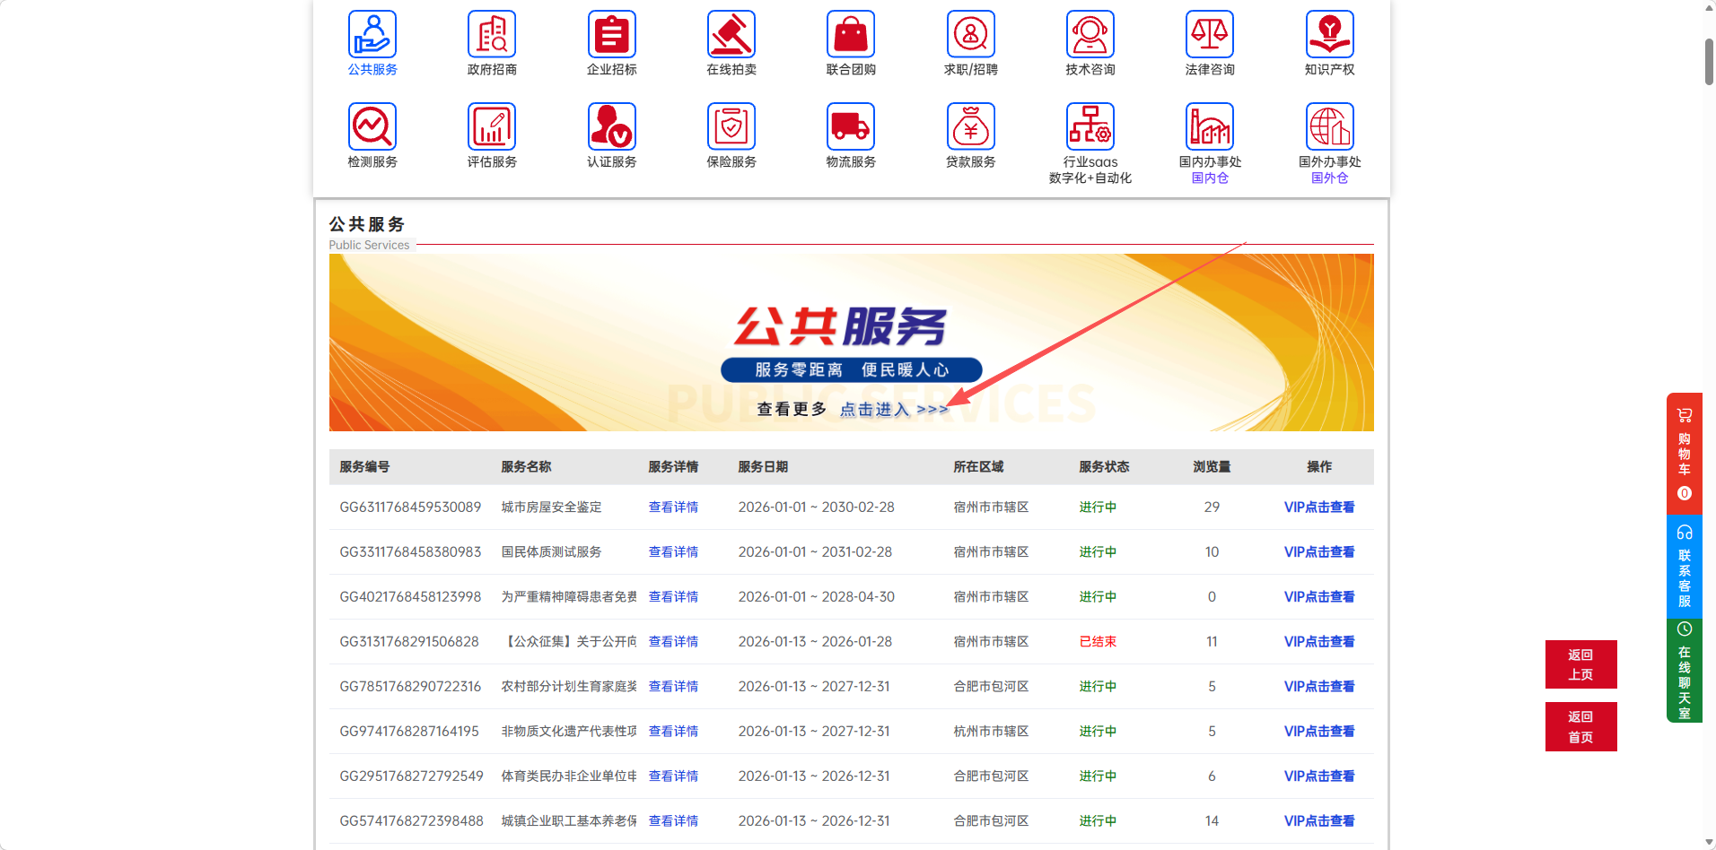The image size is (1716, 850).
Task: Open the 保险服务 shield icon
Action: [731, 127]
